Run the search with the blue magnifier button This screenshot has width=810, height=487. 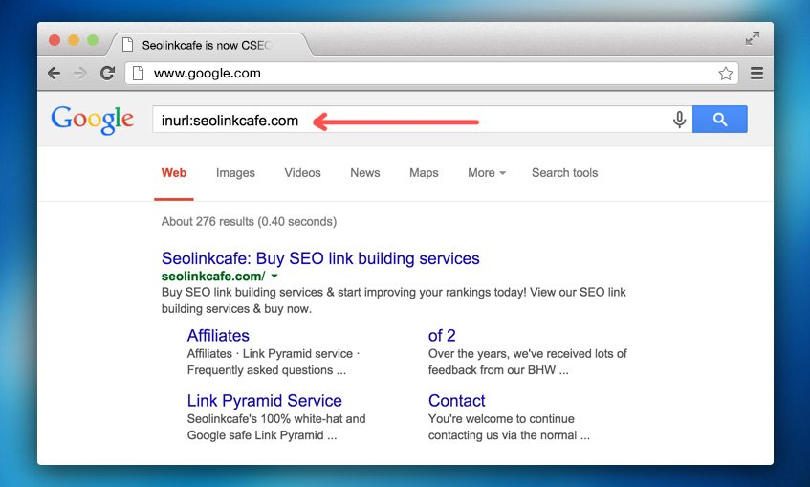click(719, 120)
